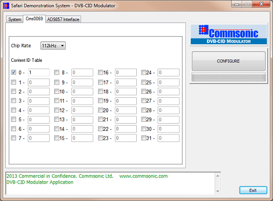This screenshot has width=273, height=201.
Task: Click the value field for Content ID 31
Action: point(168,138)
